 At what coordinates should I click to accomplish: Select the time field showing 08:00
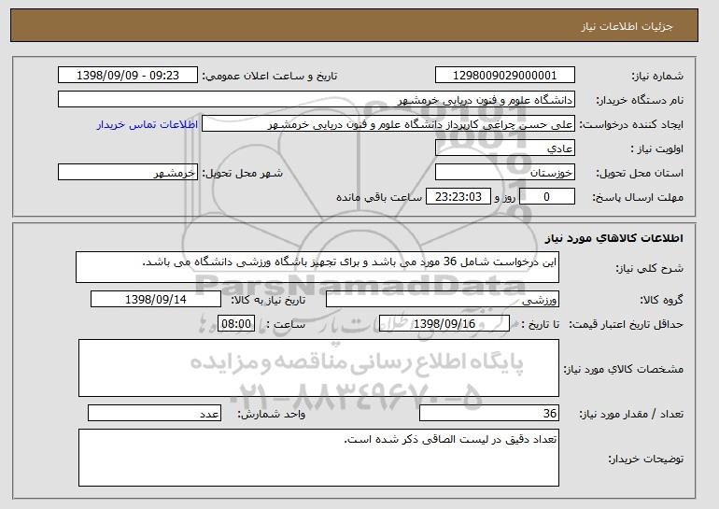point(236,324)
